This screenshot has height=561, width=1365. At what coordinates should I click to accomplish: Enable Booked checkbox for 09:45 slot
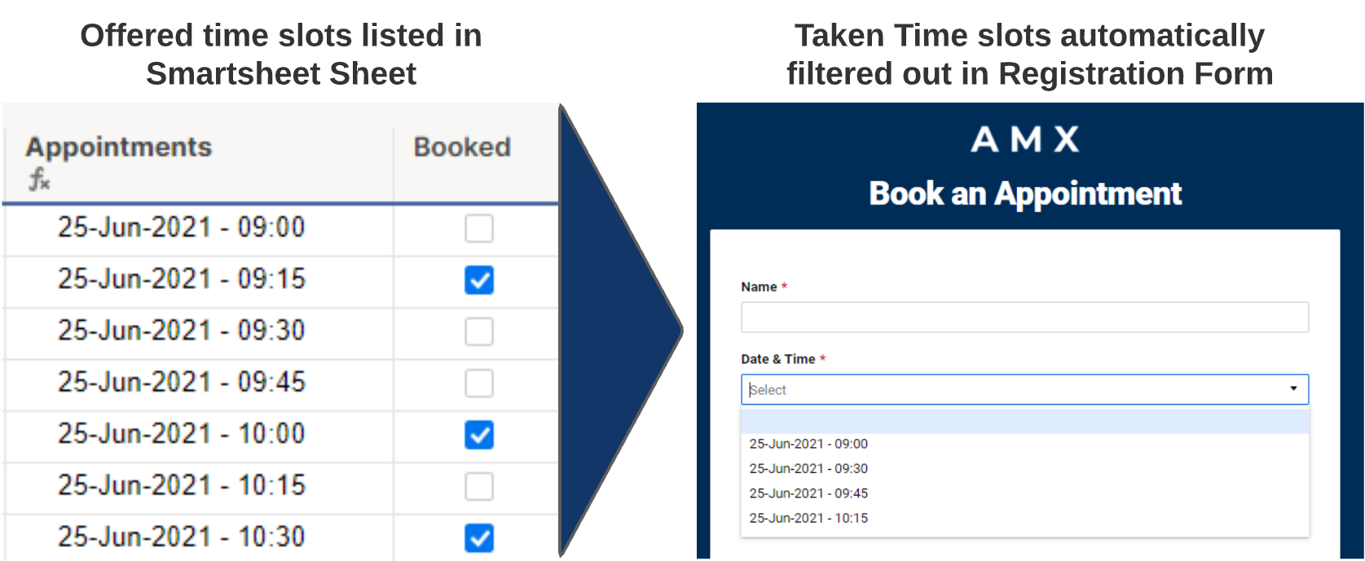click(479, 383)
